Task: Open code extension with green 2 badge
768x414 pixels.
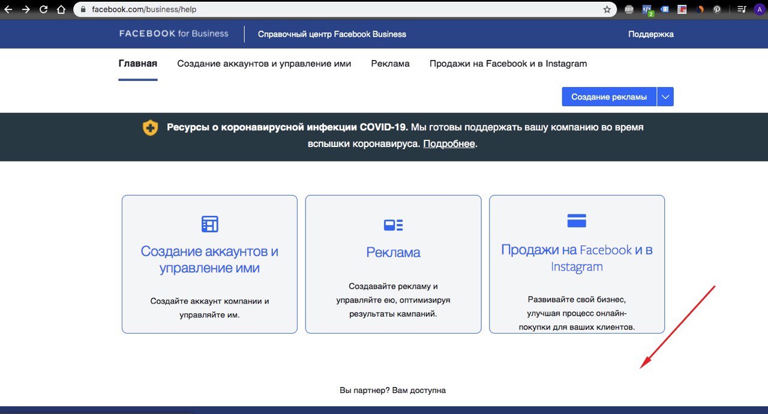Action: (647, 10)
